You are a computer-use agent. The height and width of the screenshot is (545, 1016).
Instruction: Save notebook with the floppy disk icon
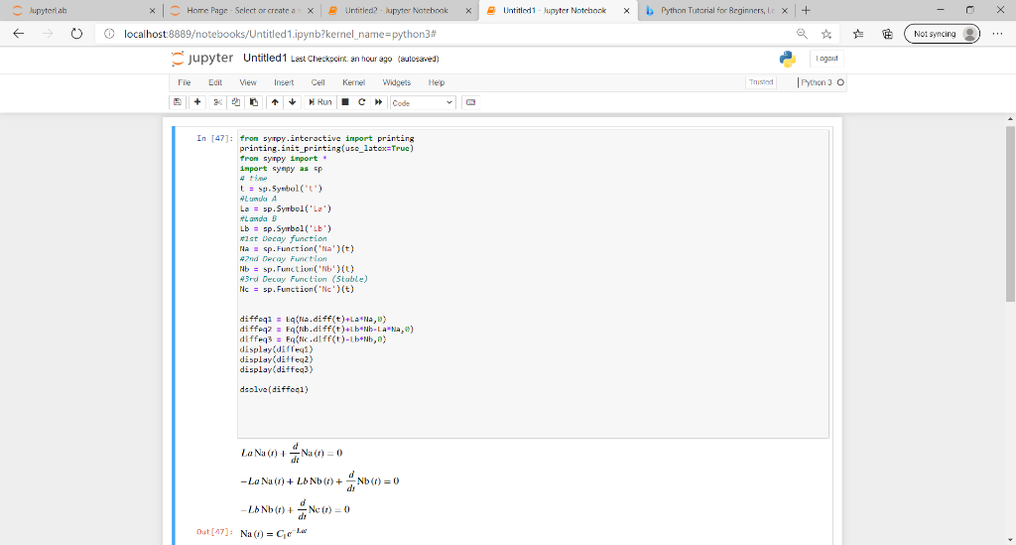(178, 102)
